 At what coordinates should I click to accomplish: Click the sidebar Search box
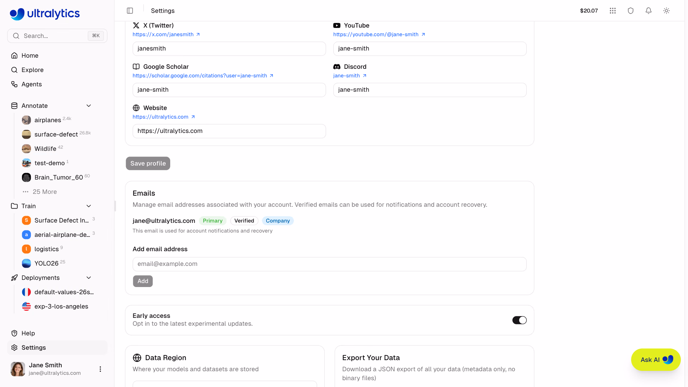tap(57, 36)
